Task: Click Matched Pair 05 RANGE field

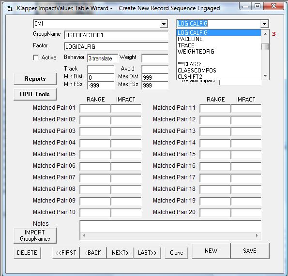Action: pyautogui.click(x=95, y=155)
